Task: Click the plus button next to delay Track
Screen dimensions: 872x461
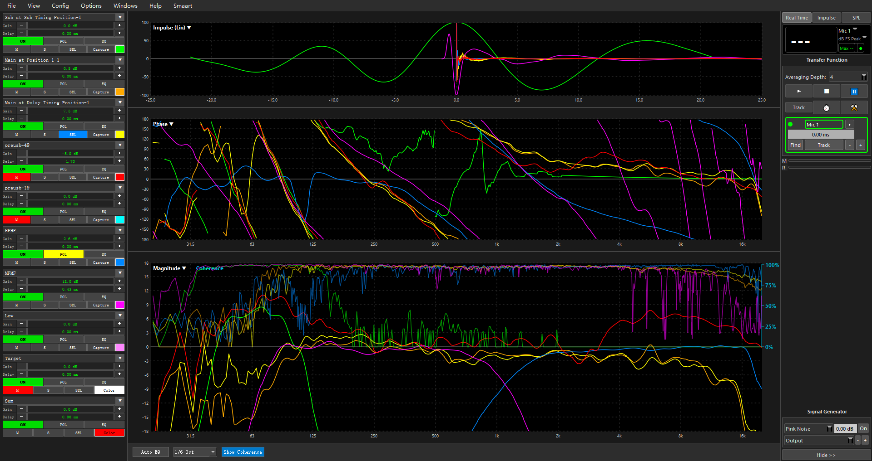Action: pos(860,145)
